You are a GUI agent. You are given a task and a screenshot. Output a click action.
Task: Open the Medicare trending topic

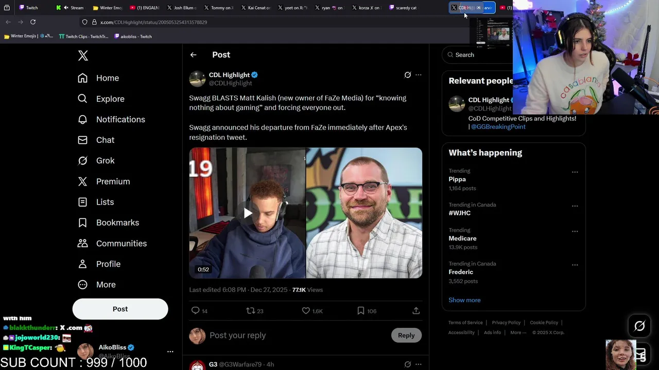[462, 238]
